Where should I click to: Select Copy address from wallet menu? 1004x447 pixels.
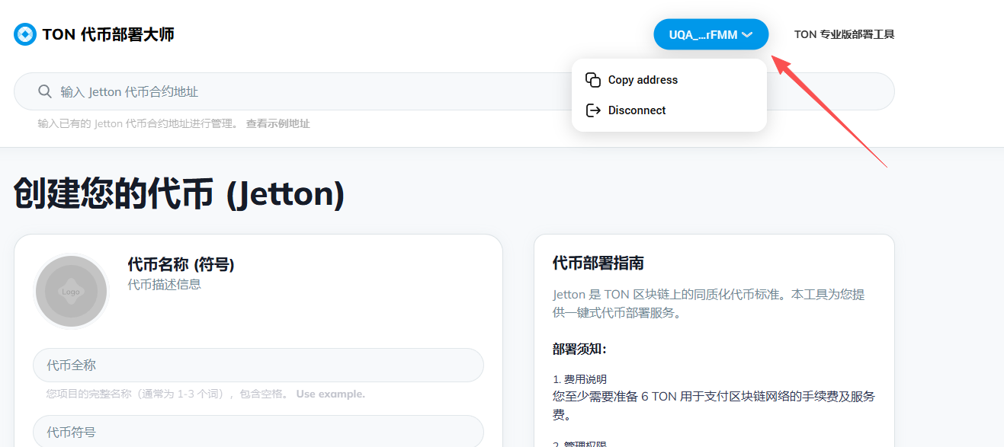click(x=643, y=80)
